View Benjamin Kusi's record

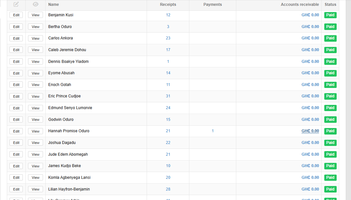click(36, 15)
